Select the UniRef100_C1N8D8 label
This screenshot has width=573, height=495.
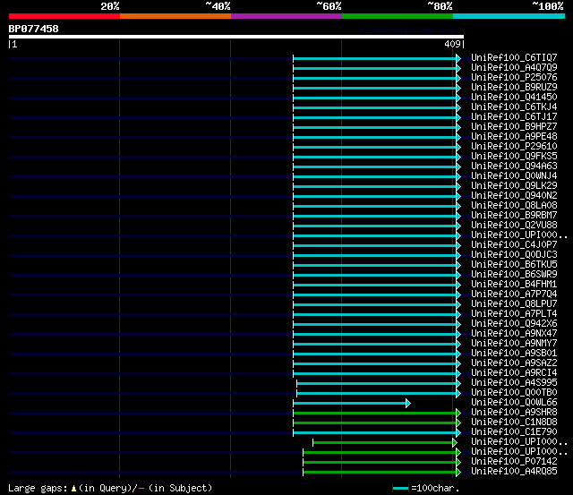click(514, 422)
